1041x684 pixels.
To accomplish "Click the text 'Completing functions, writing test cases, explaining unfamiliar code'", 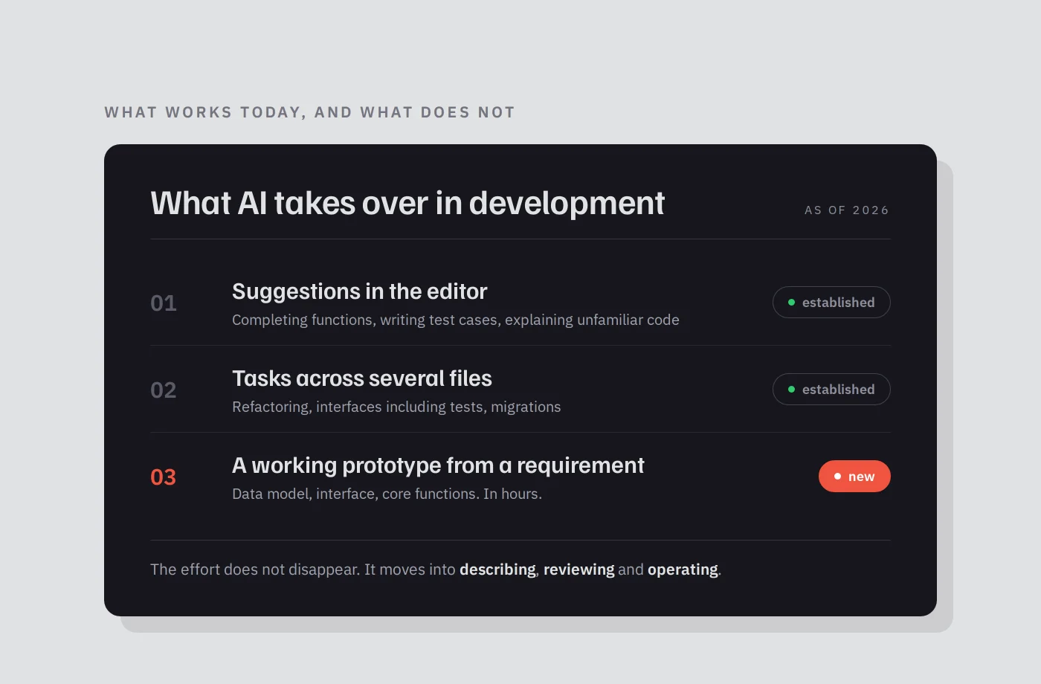I will coord(456,320).
